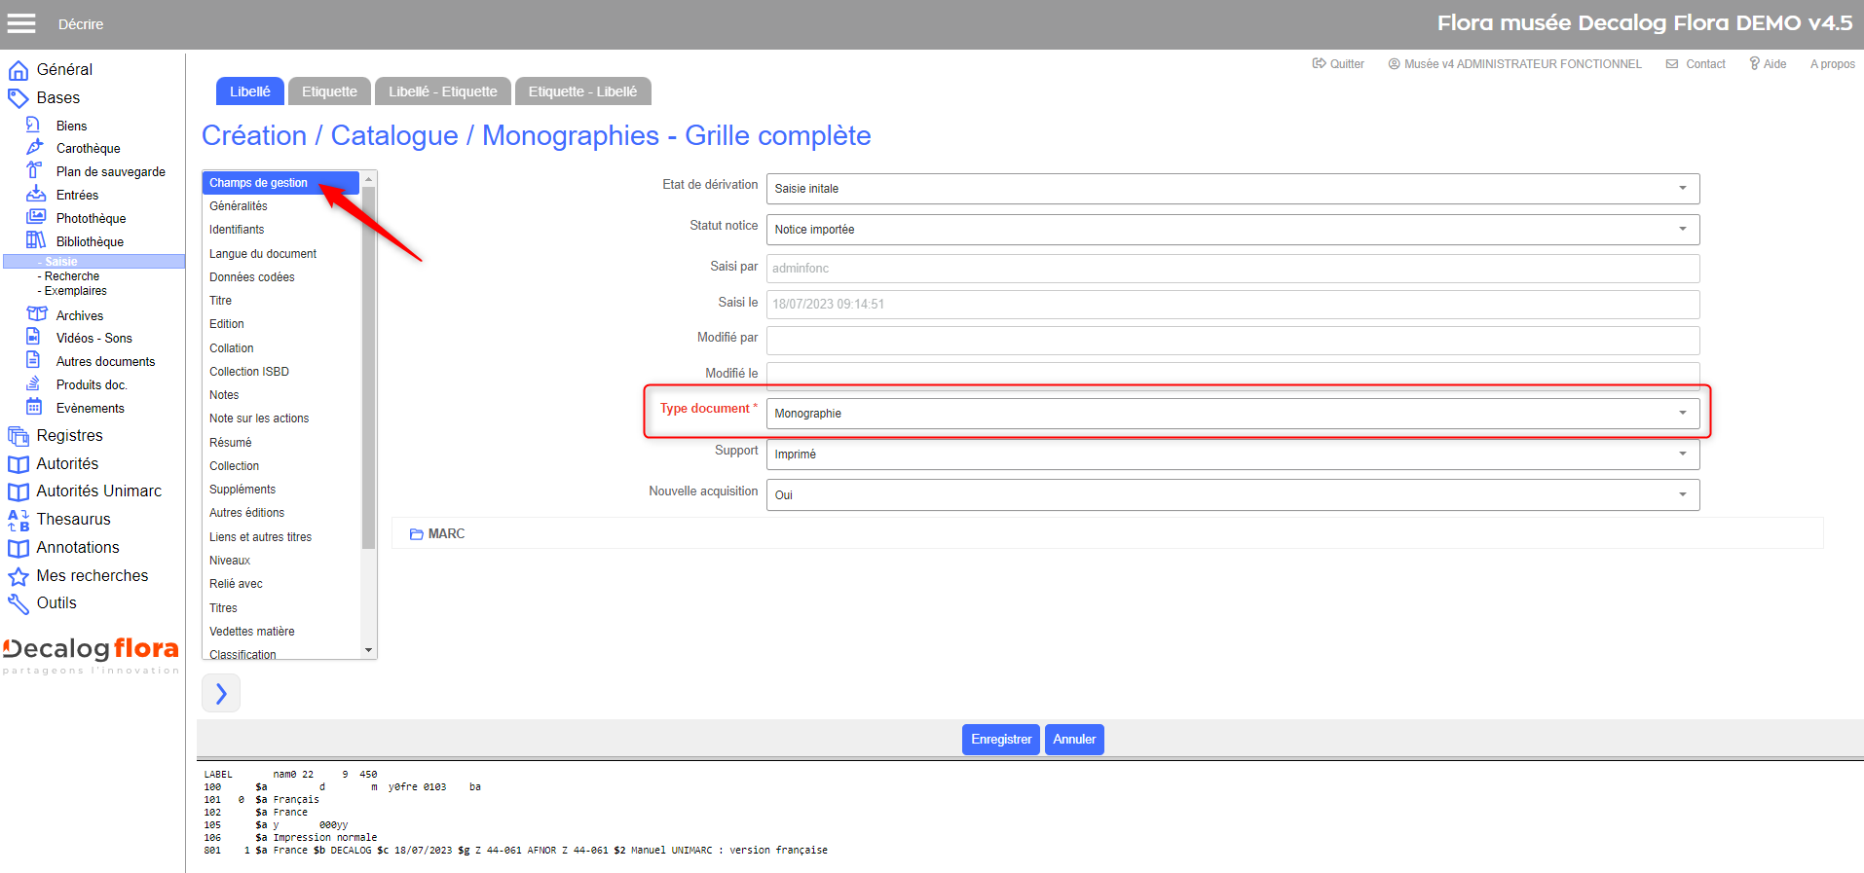Click the Enregistrer button
1864x873 pixels.
click(x=1000, y=740)
